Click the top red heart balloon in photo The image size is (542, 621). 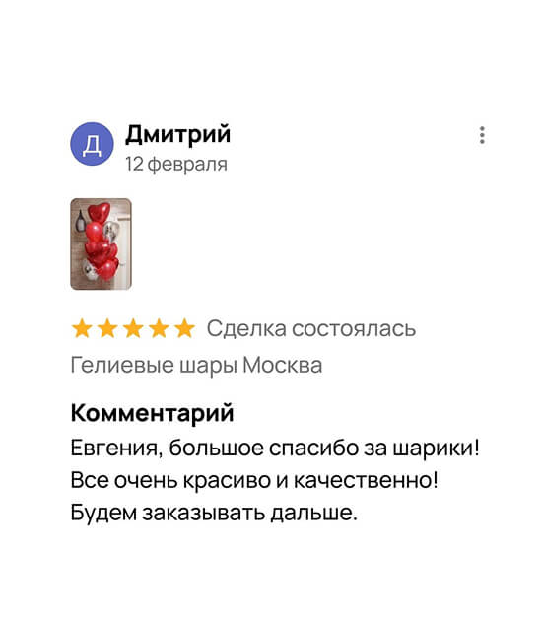(x=99, y=212)
